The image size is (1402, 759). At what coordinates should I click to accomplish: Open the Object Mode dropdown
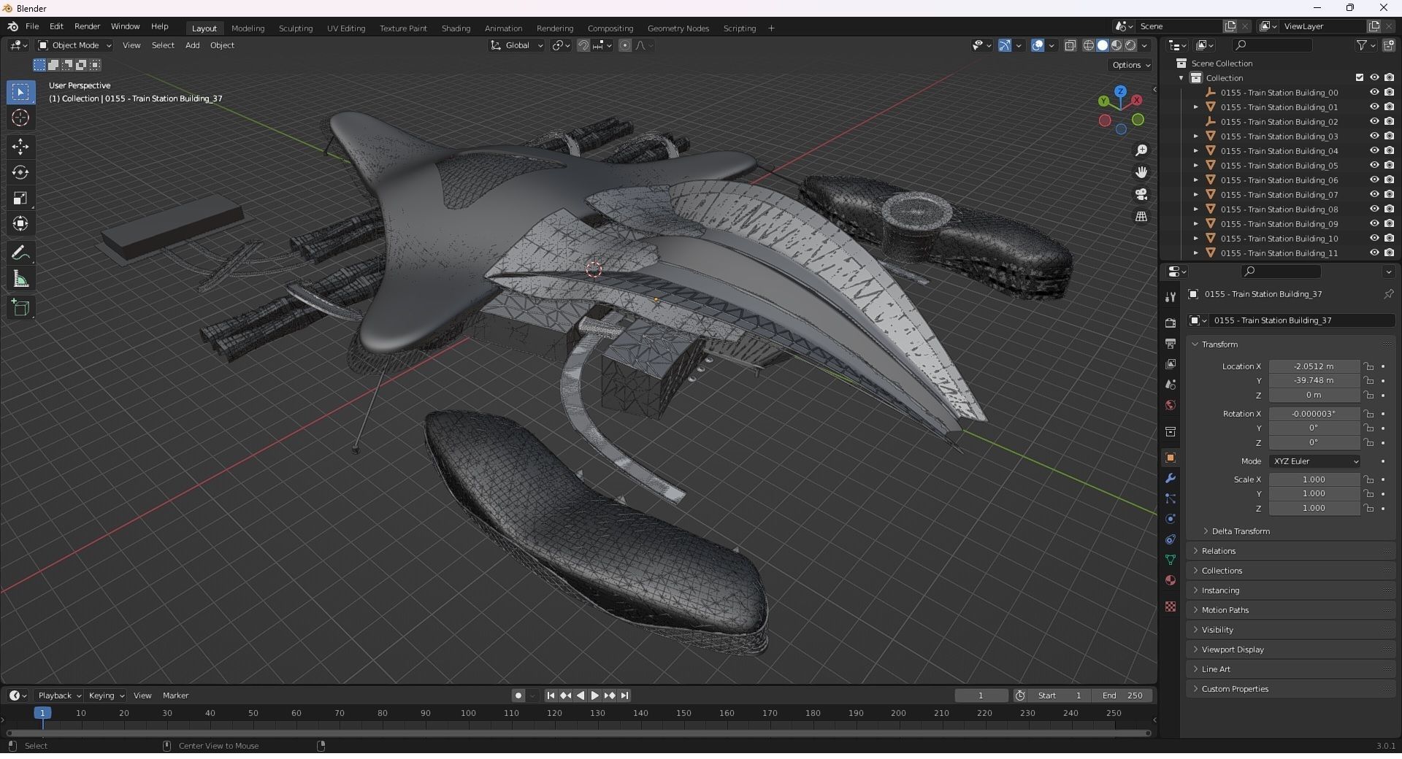75,45
